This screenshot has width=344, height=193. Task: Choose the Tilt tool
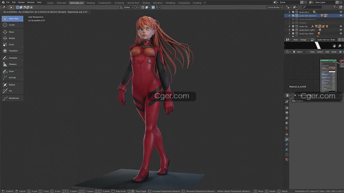(12, 91)
